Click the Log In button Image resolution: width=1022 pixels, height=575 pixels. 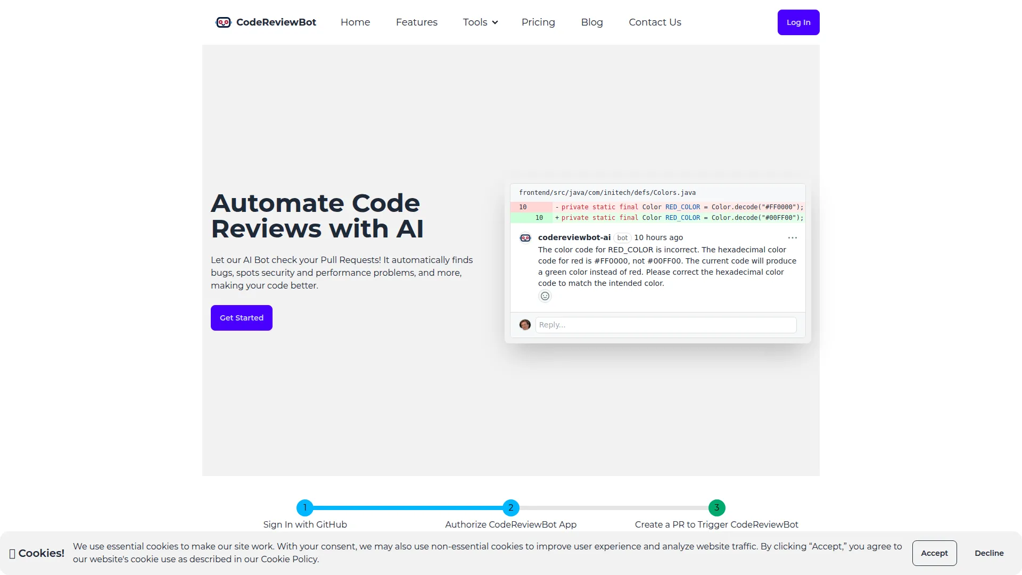pyautogui.click(x=798, y=22)
